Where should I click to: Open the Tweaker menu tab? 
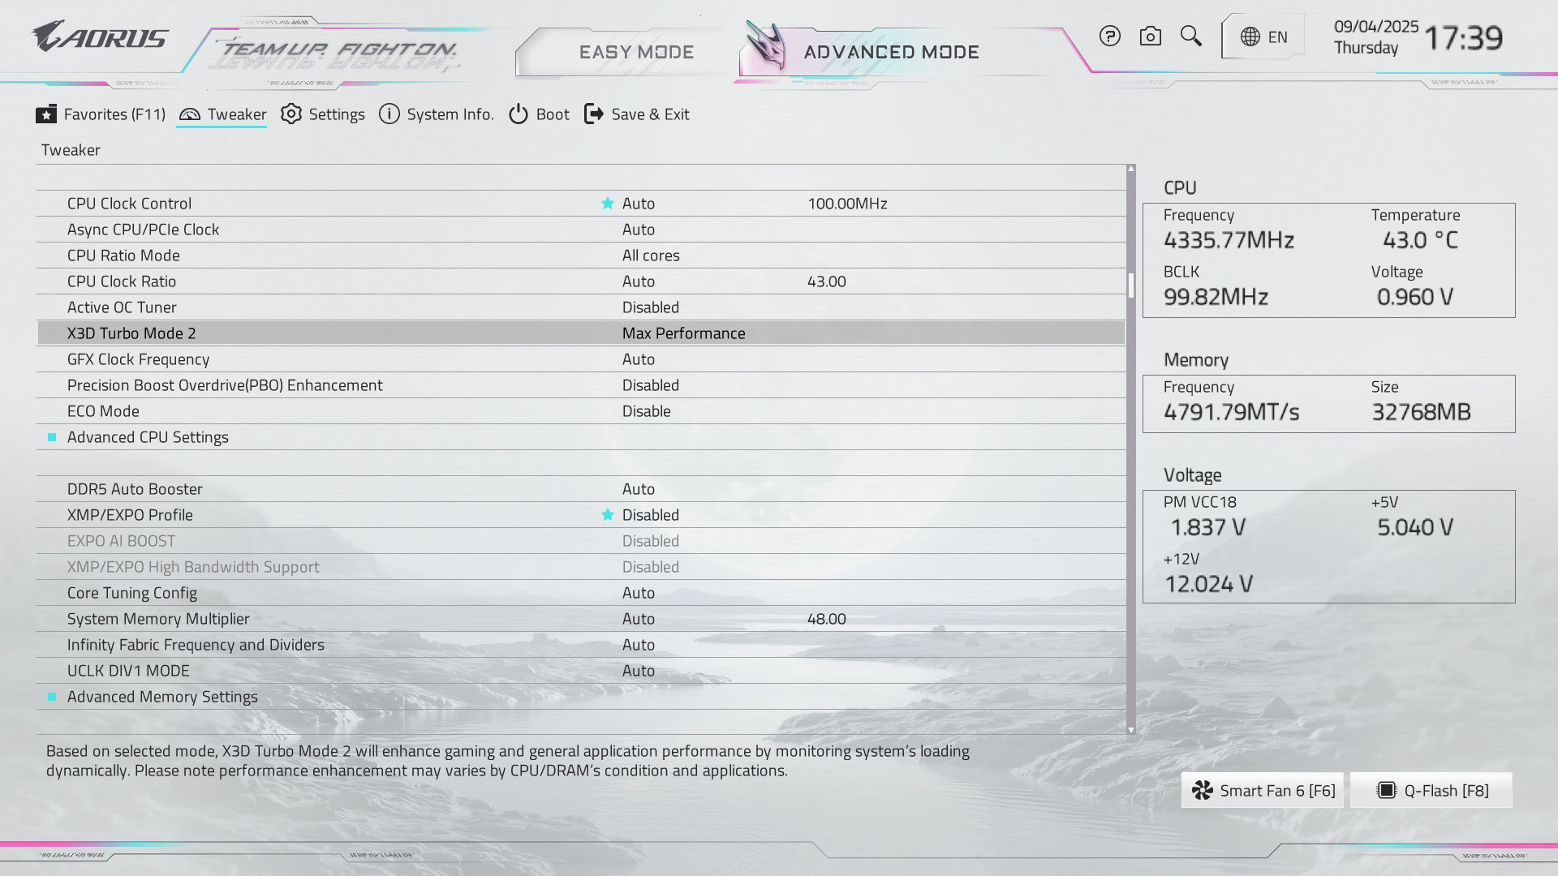point(222,114)
